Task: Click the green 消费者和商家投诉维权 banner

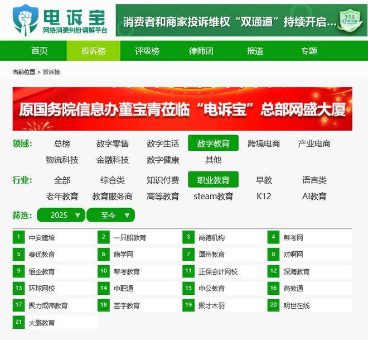Action: [241, 20]
